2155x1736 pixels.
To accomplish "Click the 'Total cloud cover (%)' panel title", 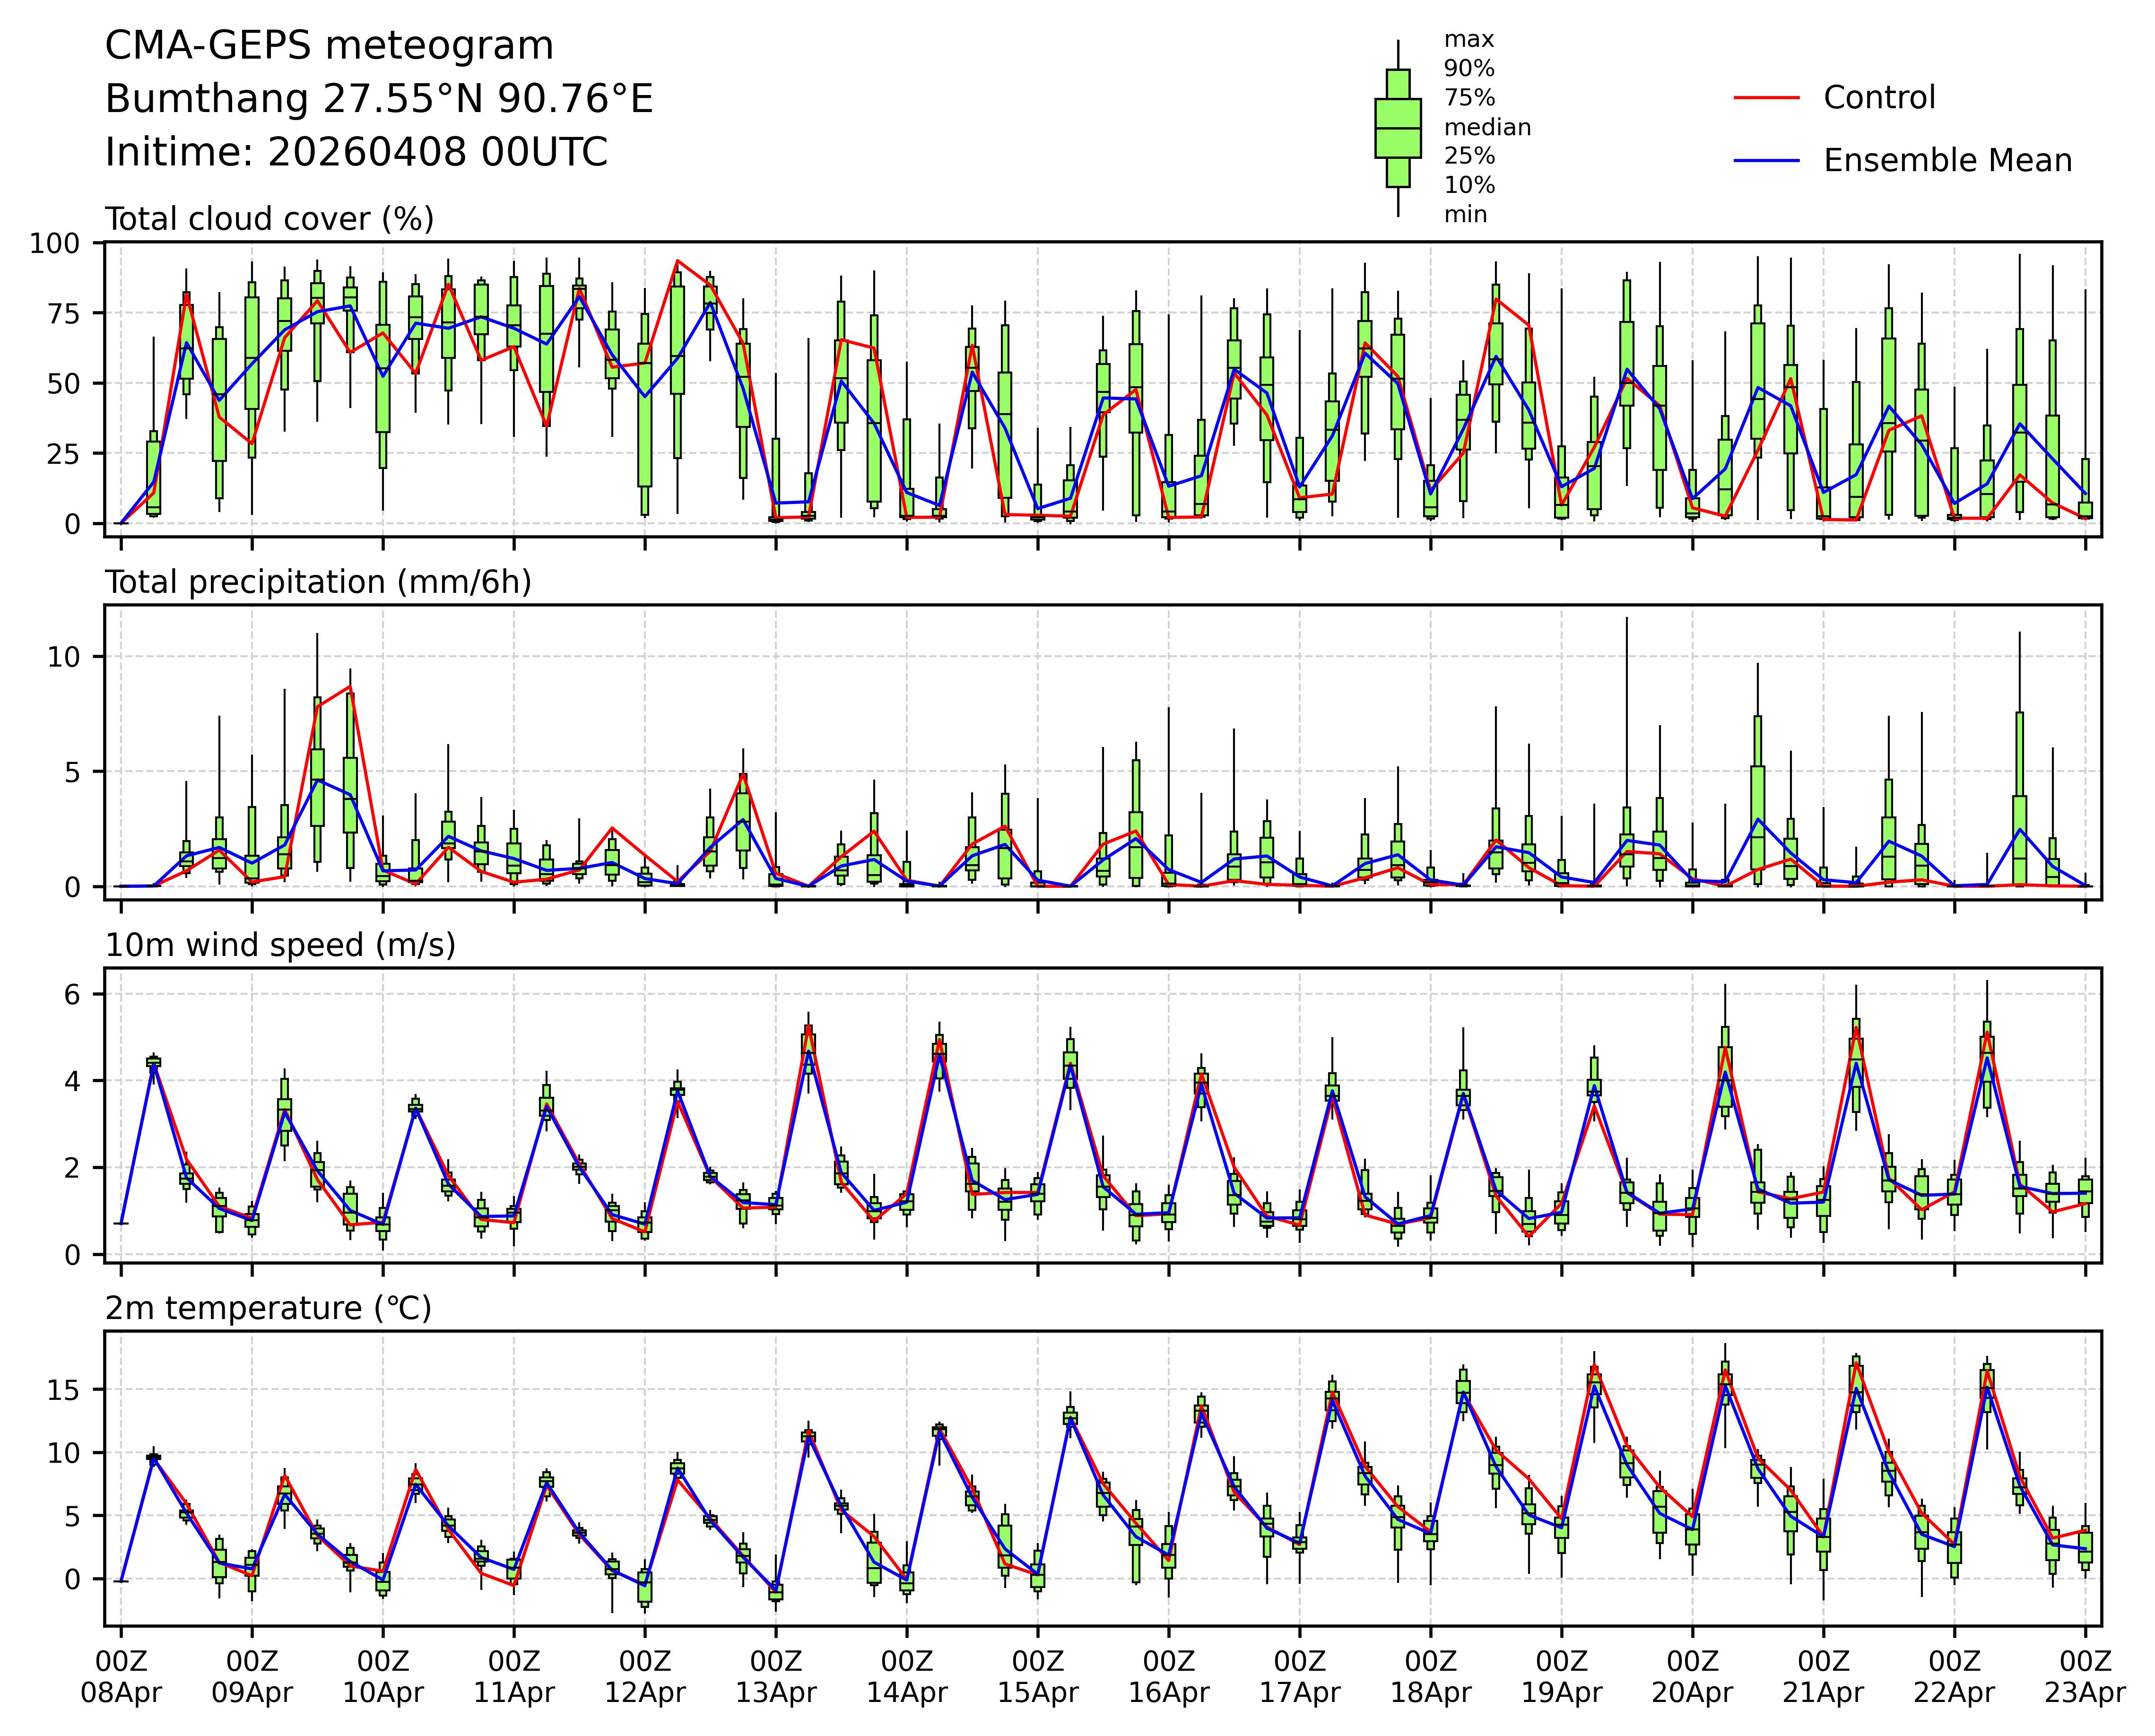I will click(269, 219).
